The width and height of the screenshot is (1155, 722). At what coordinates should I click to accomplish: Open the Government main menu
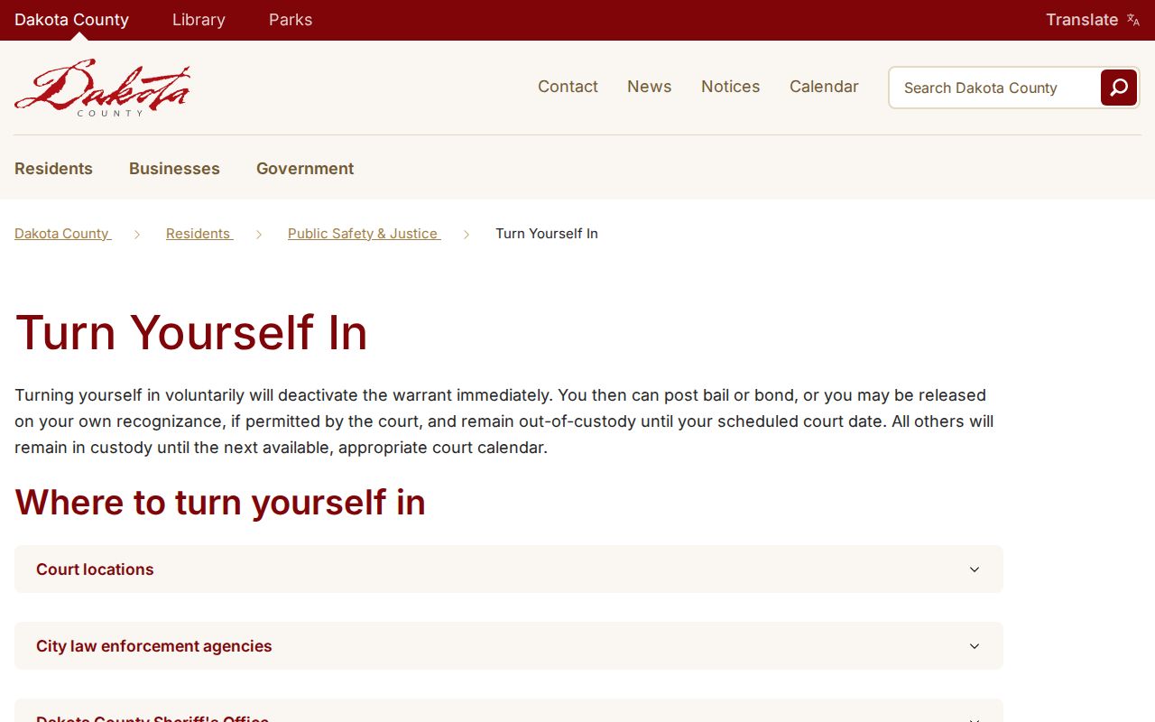pos(305,169)
